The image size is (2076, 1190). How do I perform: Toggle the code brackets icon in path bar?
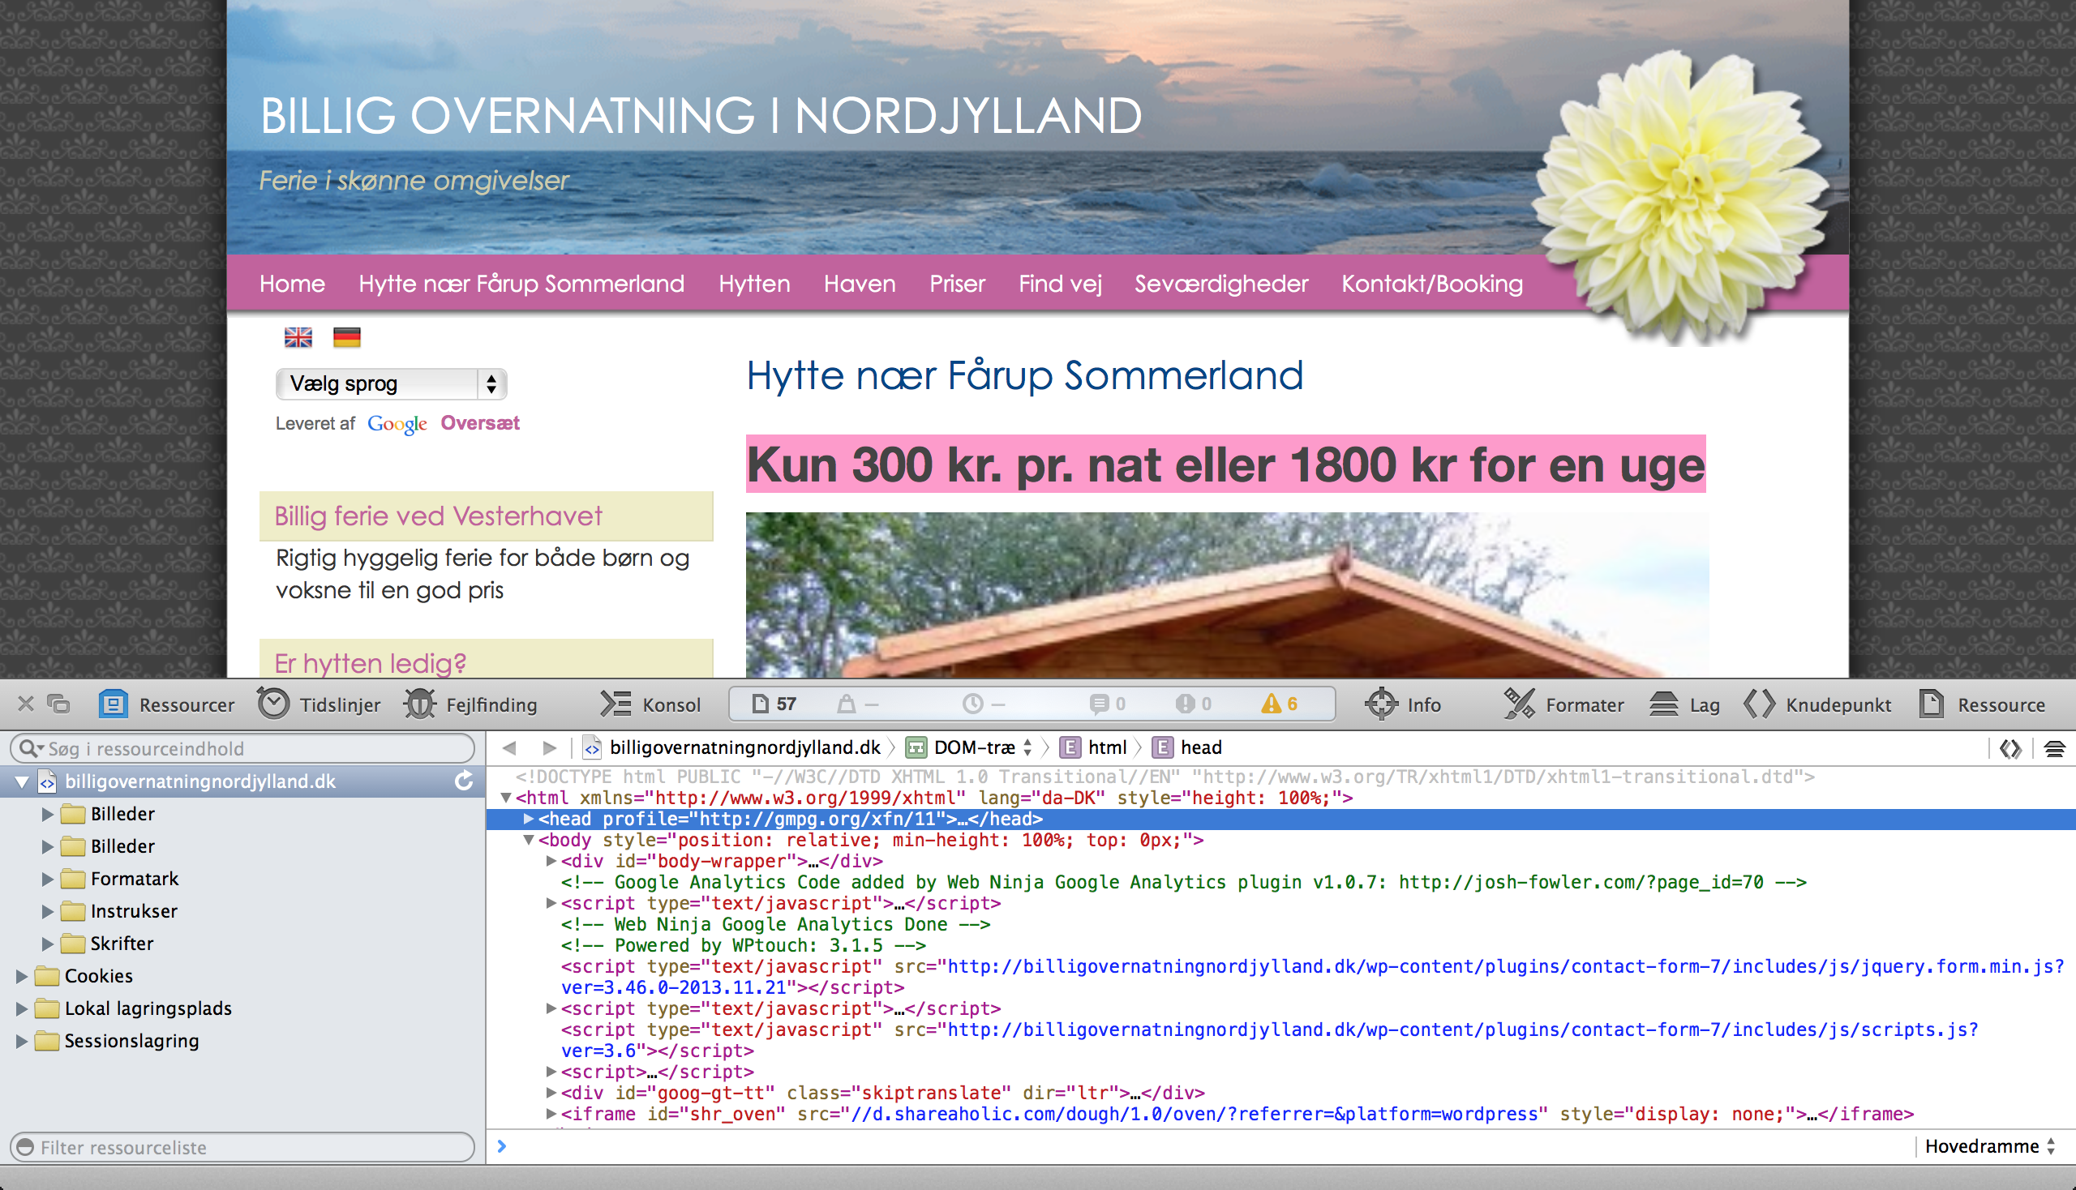(x=2010, y=748)
